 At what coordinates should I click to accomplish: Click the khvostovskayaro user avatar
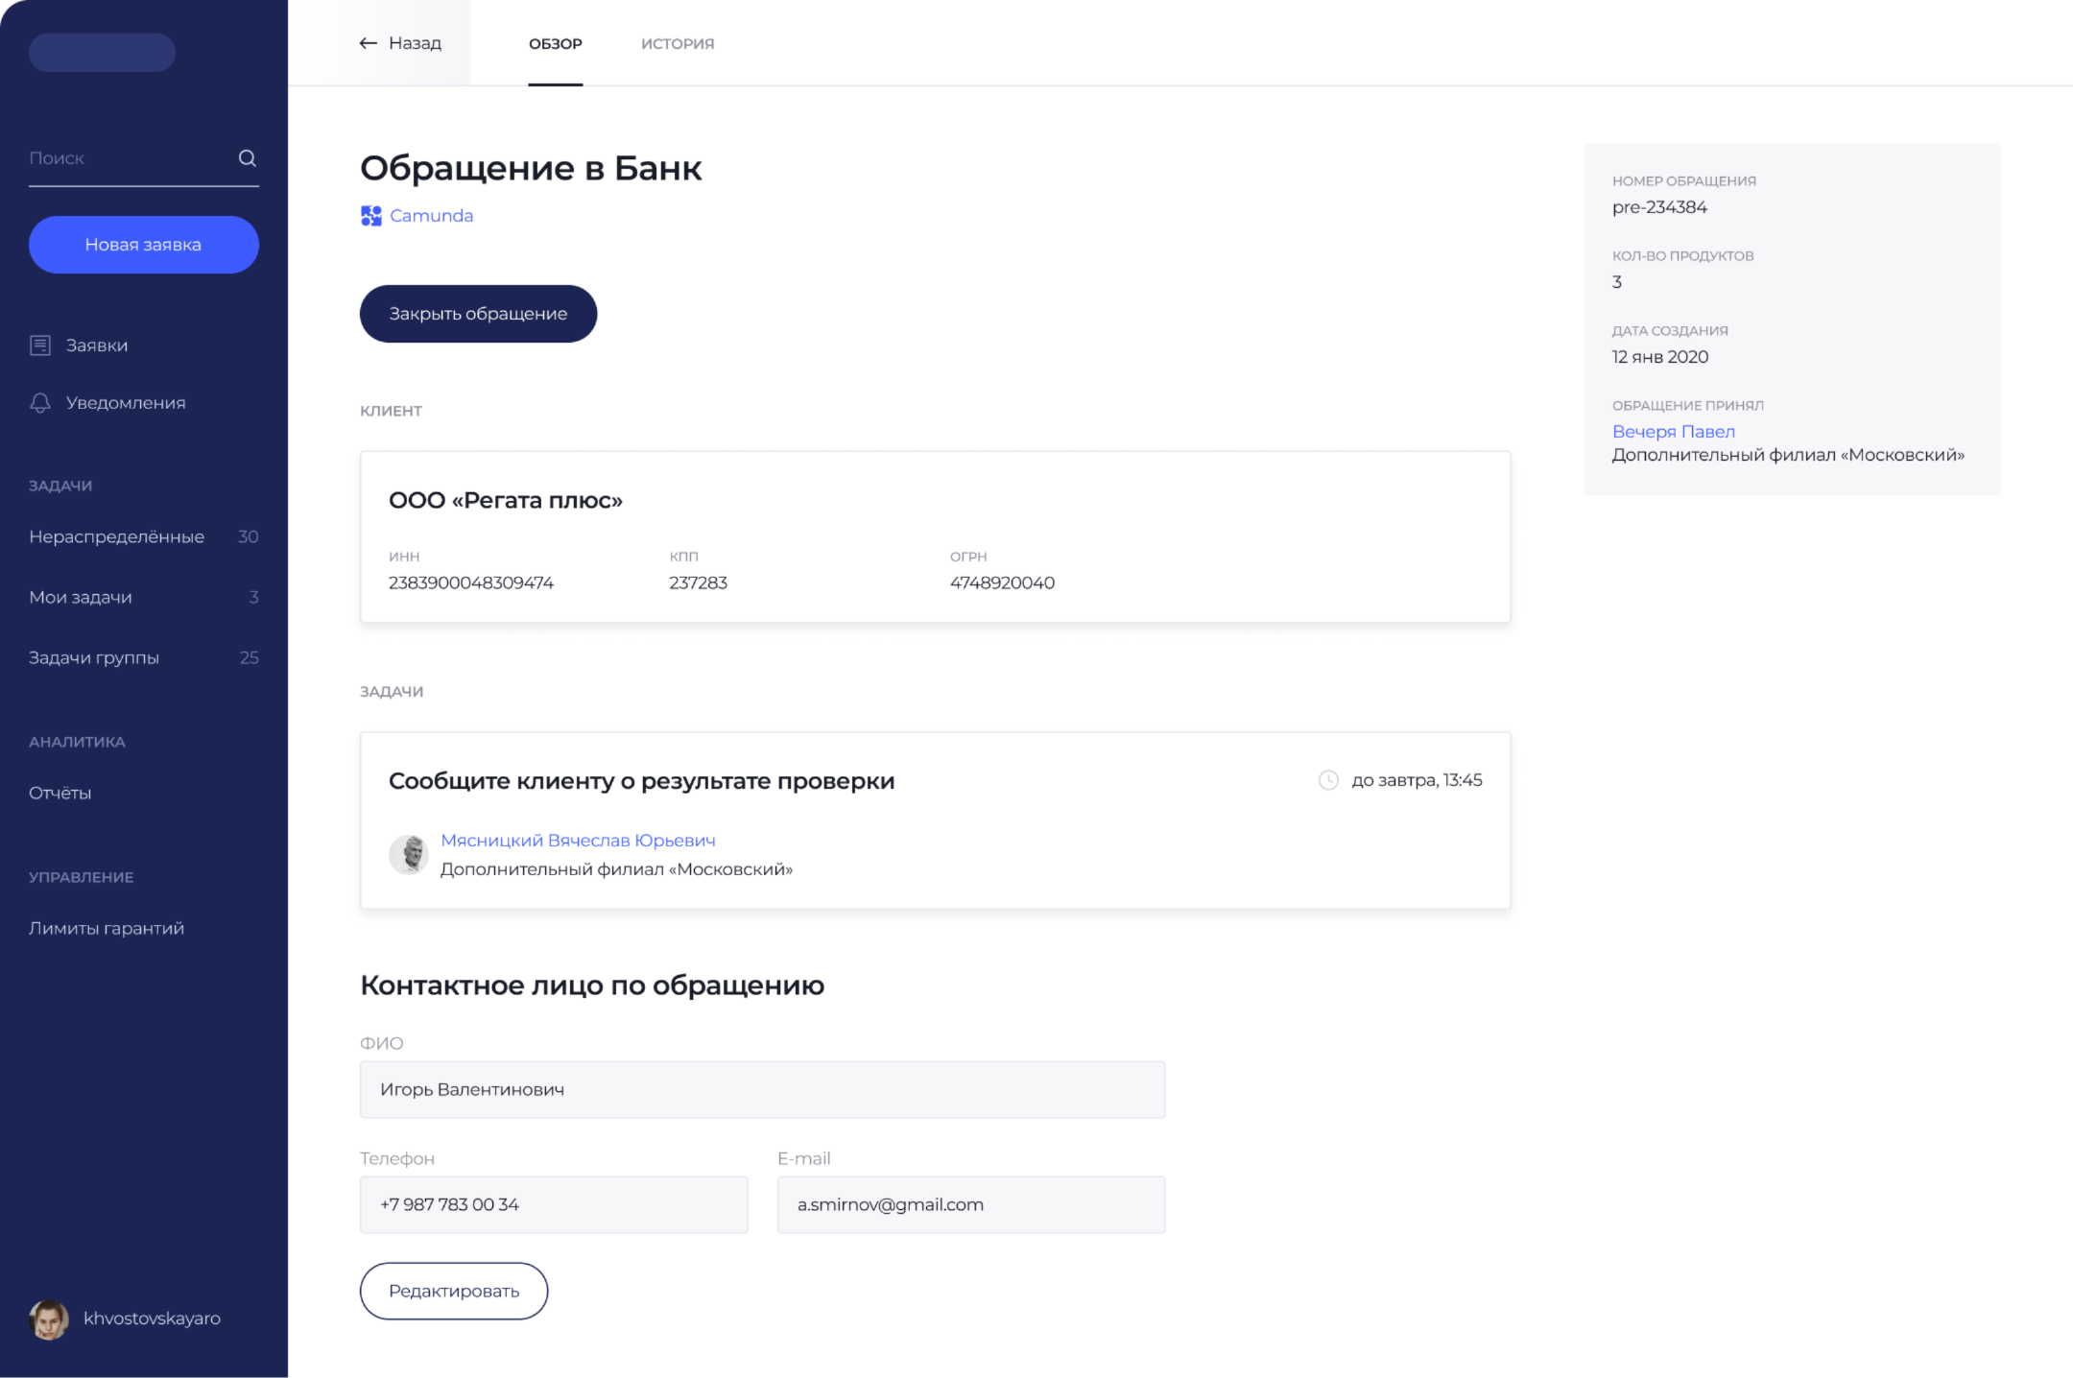click(49, 1319)
